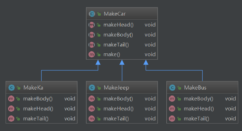242x131 pixels.
Task: Click the green visibility lock beside MakeCar title
Action: (99, 14)
